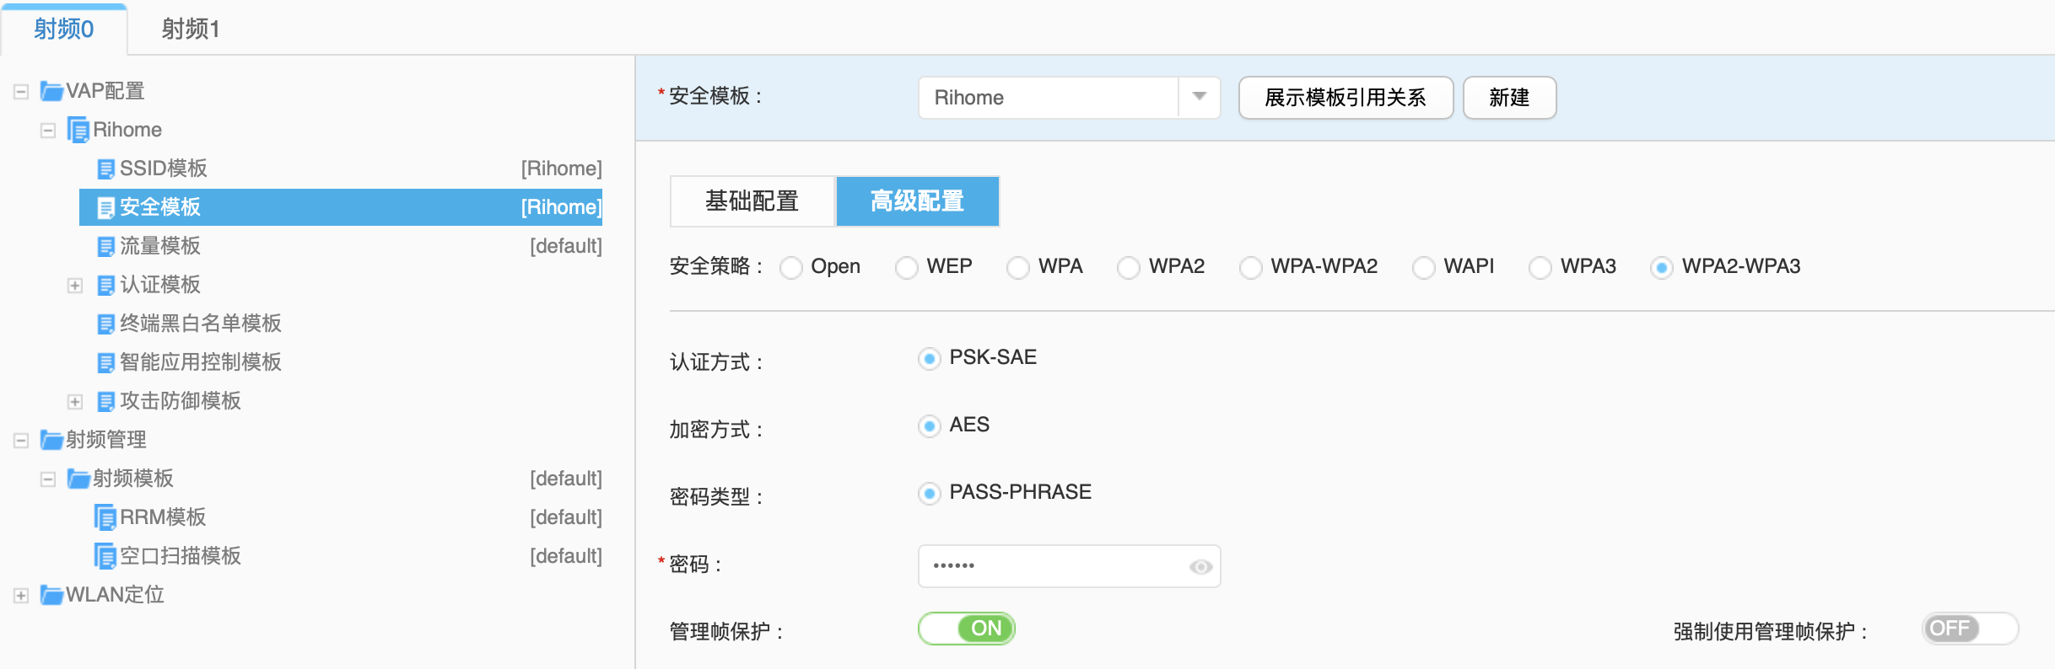Screen dimensions: 2055x669
Task: Select the AES encryption radio
Action: [x=930, y=426]
